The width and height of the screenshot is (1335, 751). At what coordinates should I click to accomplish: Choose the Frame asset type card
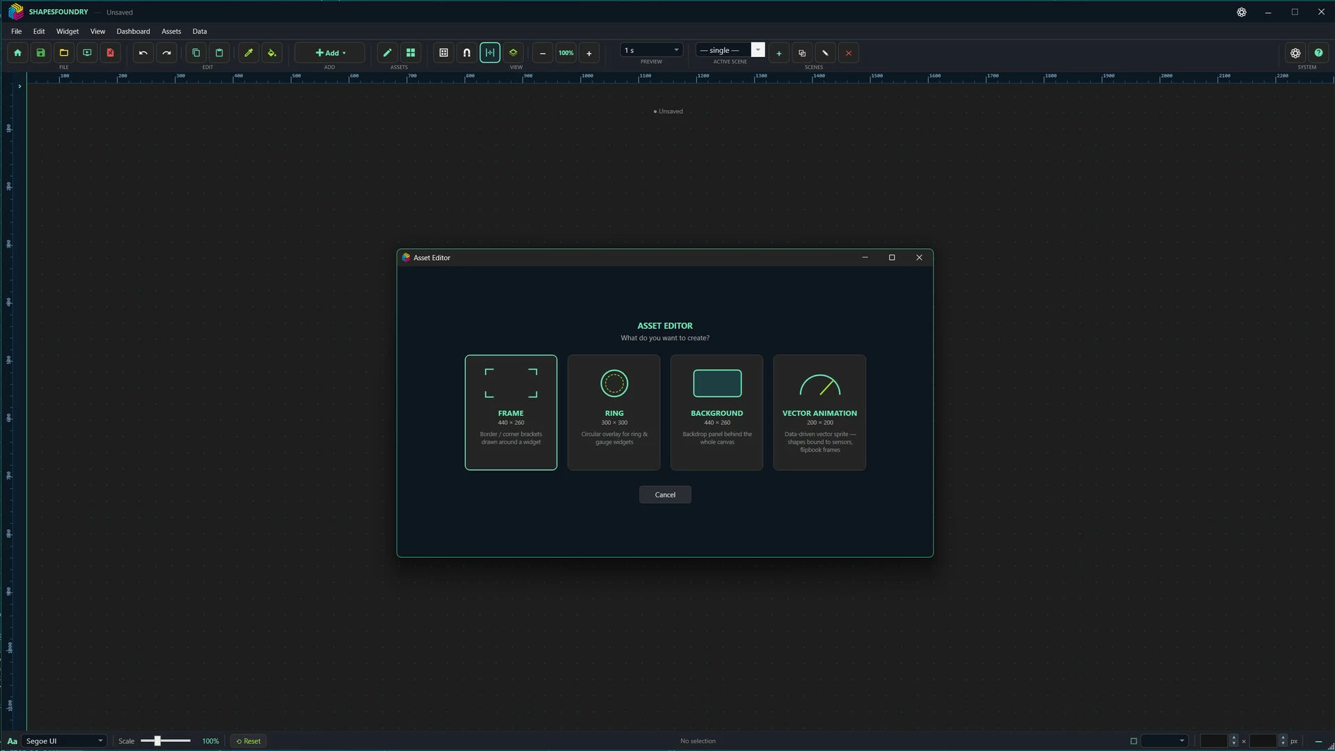tap(511, 412)
